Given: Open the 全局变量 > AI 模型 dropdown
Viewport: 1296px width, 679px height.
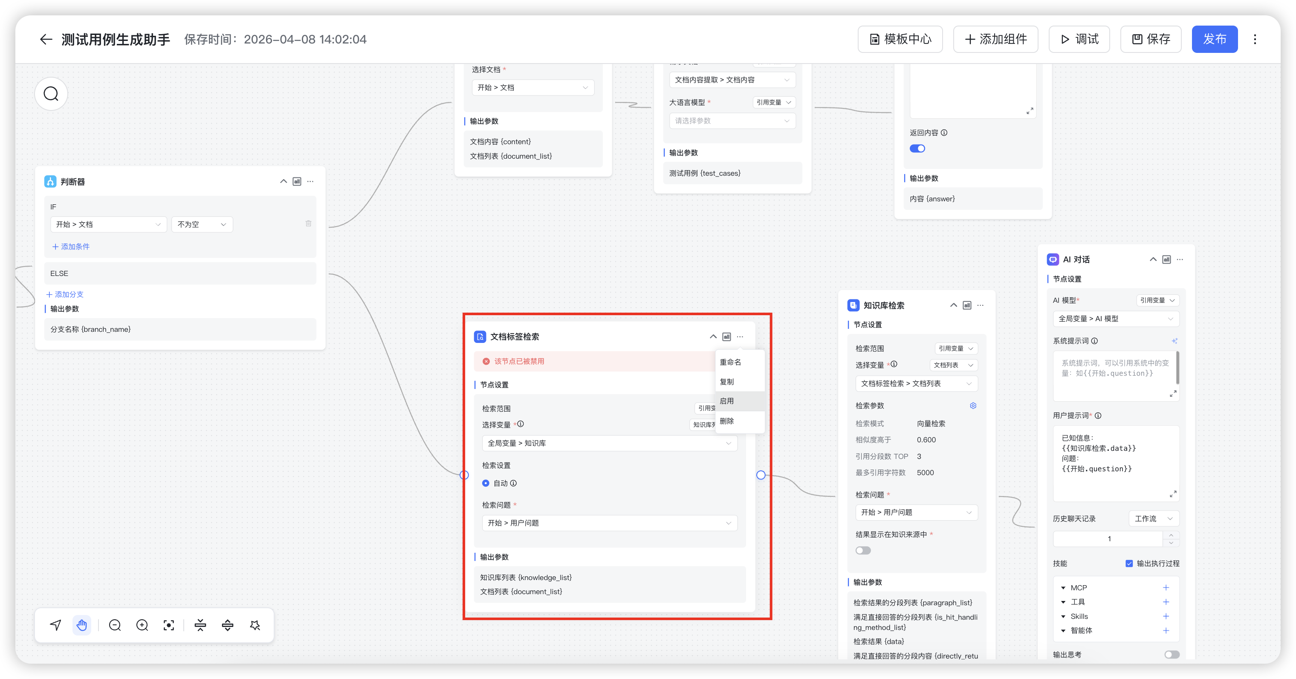Looking at the screenshot, I should pyautogui.click(x=1116, y=319).
